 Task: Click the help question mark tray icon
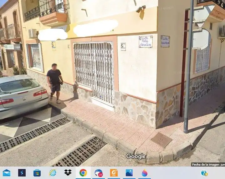coord(204,173)
